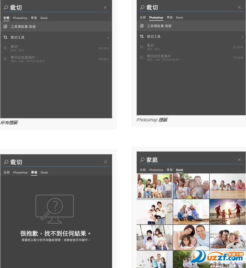This screenshot has width=246, height=268.
Task: Open the beach sunset family silhouette photo
Action: click(x=227, y=212)
